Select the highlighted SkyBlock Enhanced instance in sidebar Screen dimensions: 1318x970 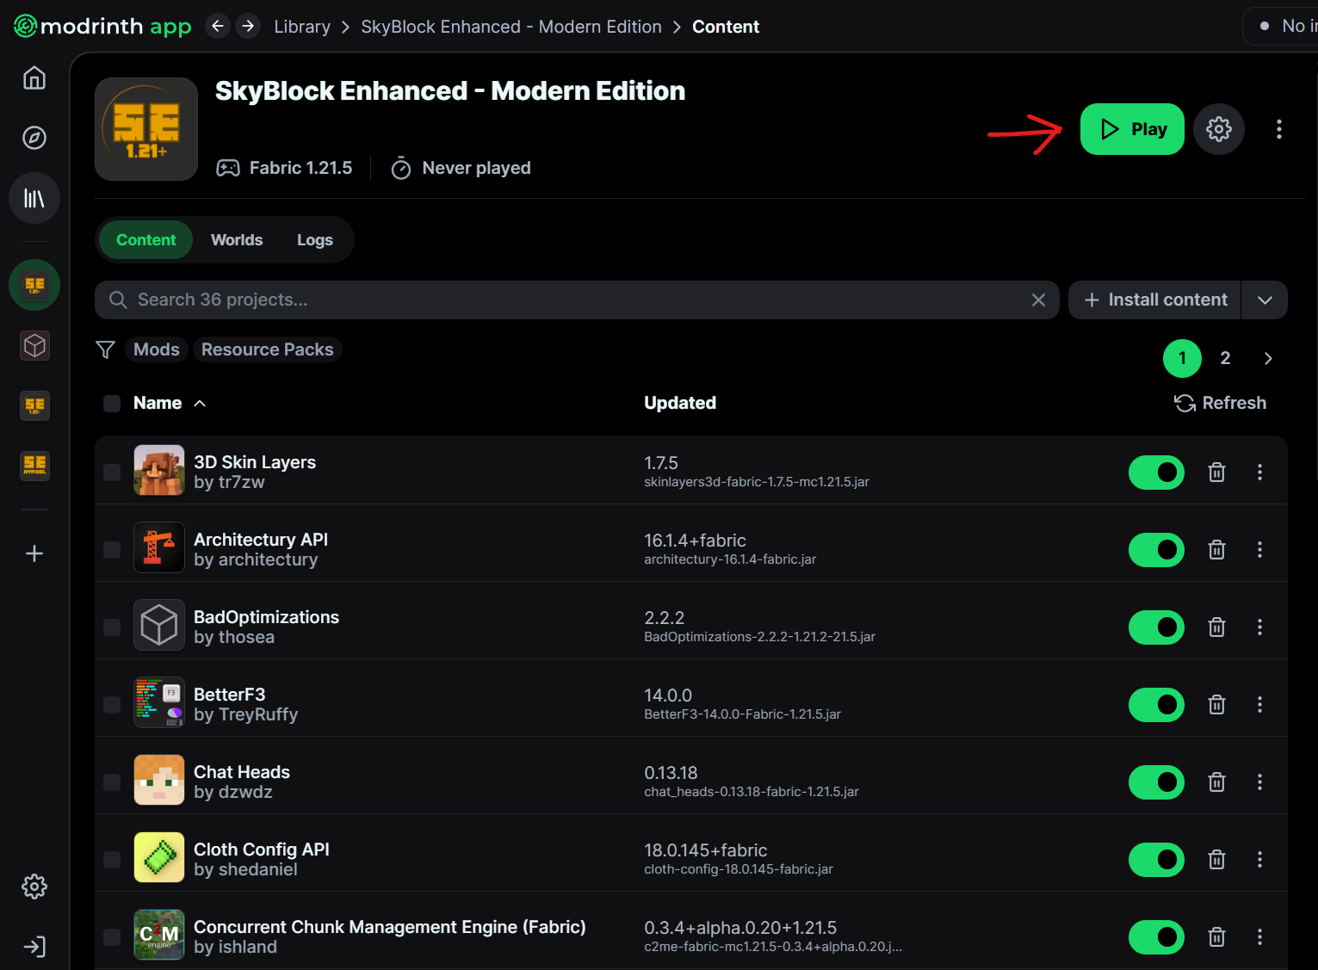pos(34,285)
